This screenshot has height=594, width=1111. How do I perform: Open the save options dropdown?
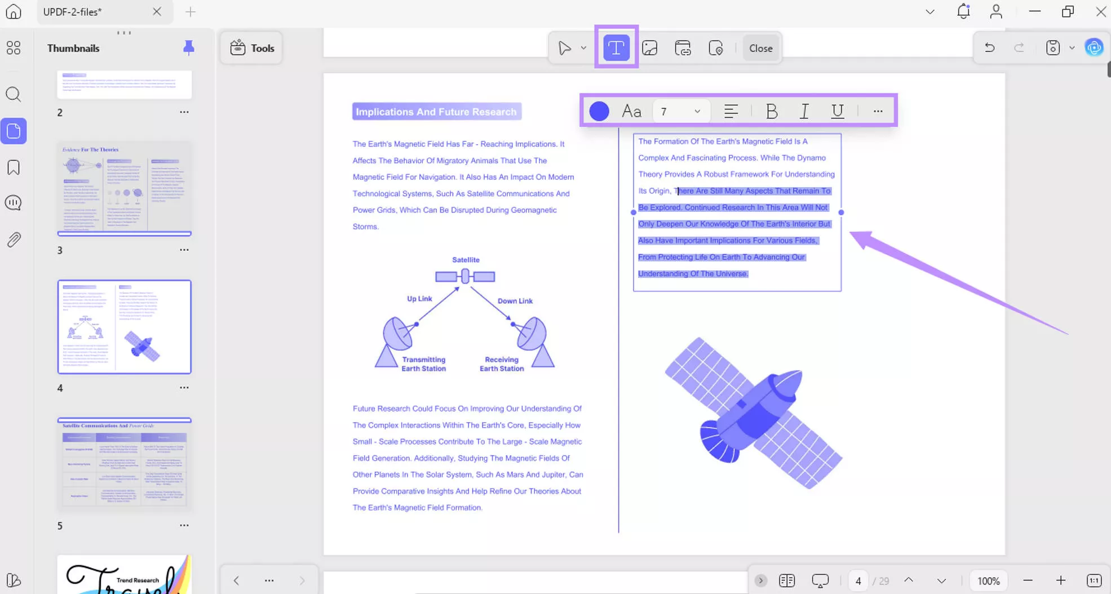click(x=1072, y=47)
